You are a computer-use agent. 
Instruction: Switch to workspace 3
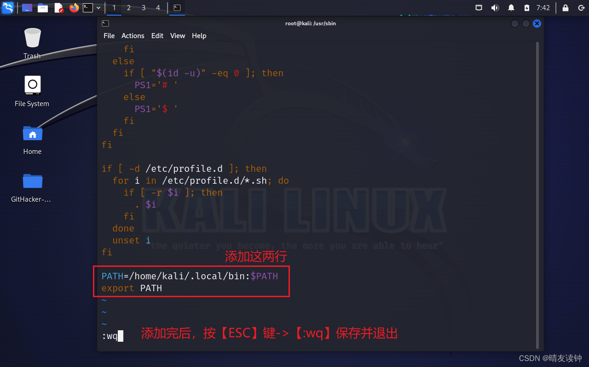[x=143, y=7]
